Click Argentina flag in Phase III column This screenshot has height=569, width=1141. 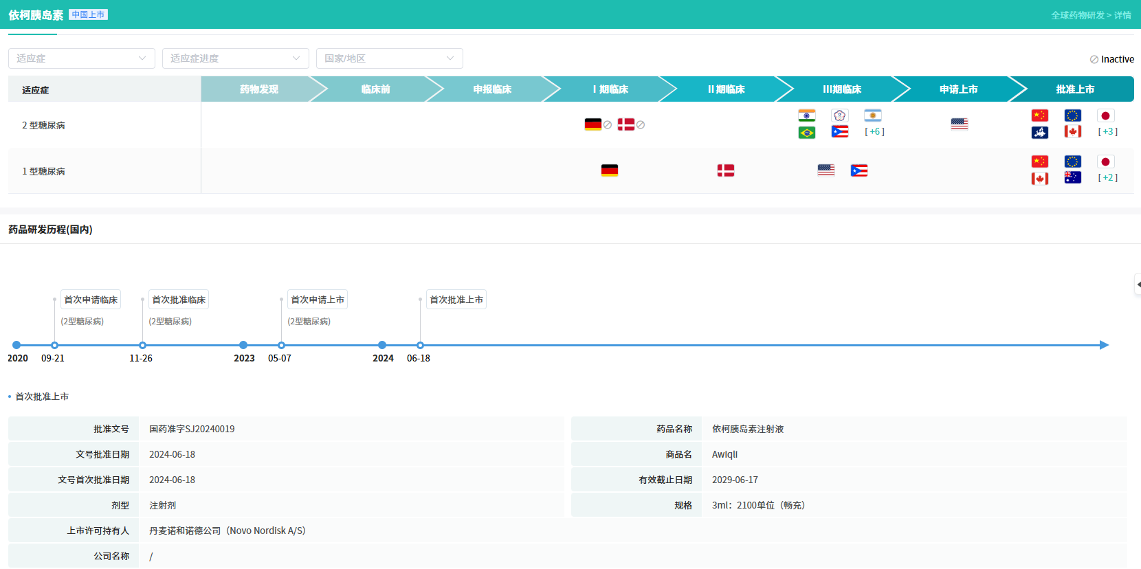(872, 115)
